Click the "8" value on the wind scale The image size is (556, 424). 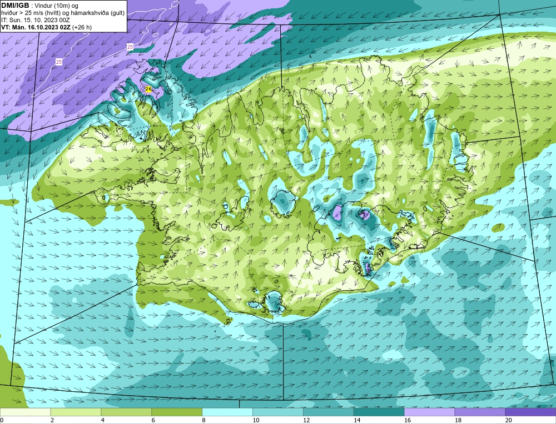click(204, 420)
